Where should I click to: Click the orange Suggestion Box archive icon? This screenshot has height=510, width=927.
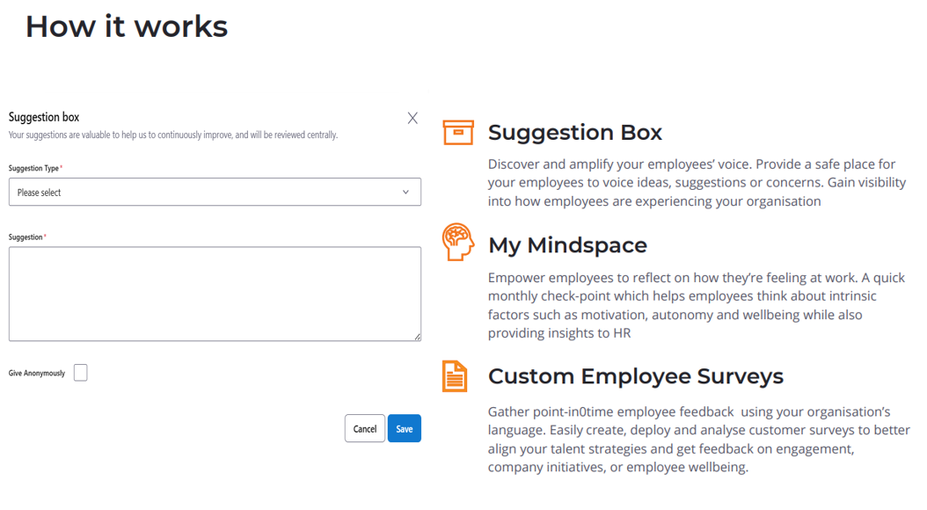coord(458,132)
